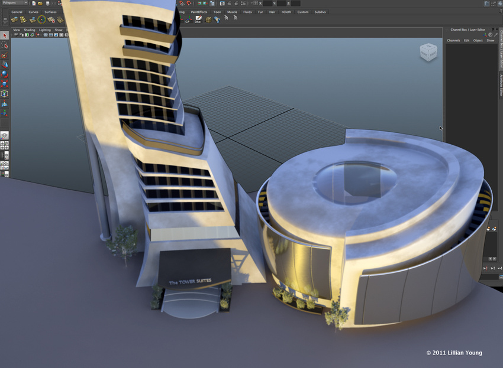Click the X coordinate input field
Image resolution: width=503 pixels, height=368 pixels.
coord(267,3)
